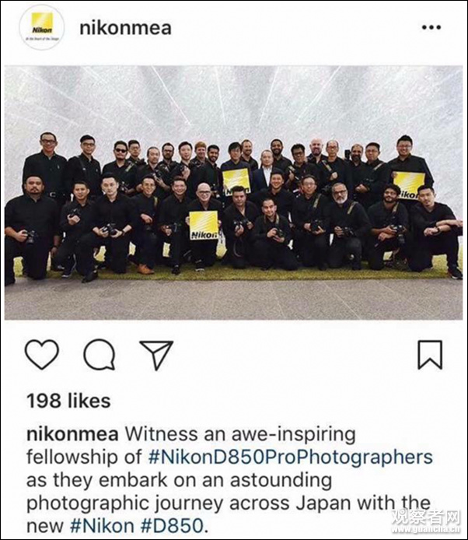Share the post with the paper plane icon
This screenshot has height=540, width=468.
point(156,355)
